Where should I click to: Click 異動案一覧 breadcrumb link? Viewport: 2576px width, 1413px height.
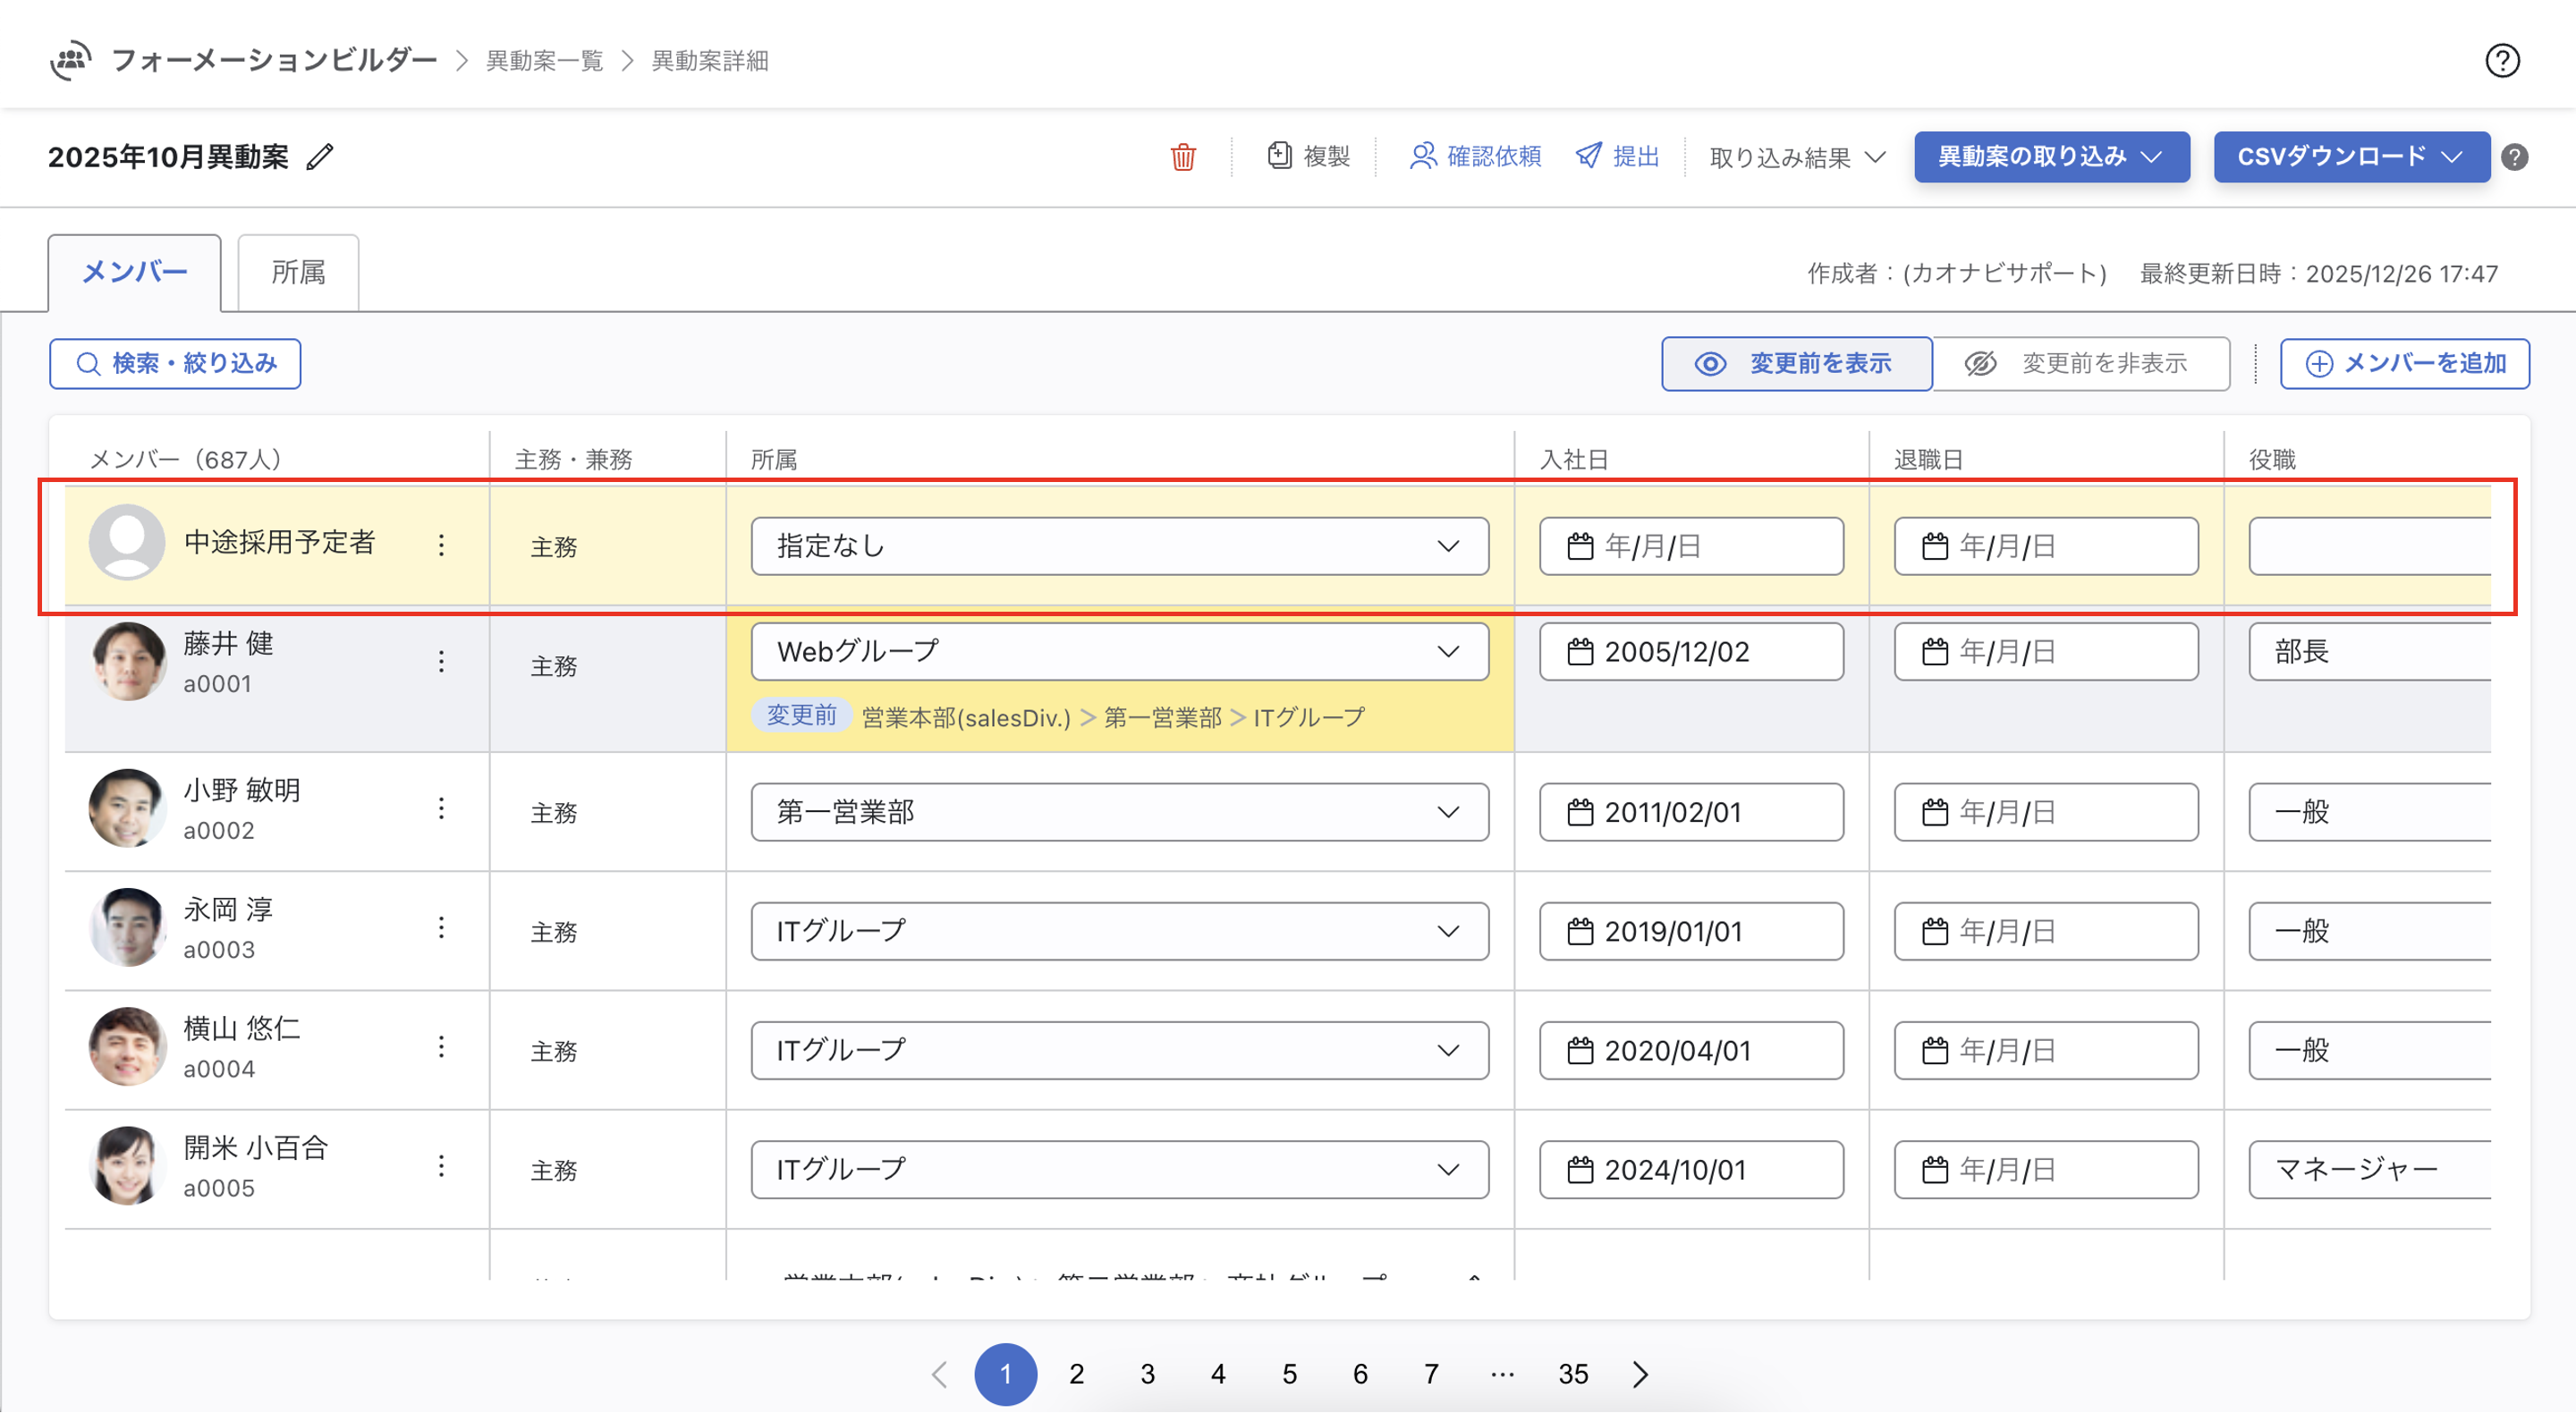[544, 61]
